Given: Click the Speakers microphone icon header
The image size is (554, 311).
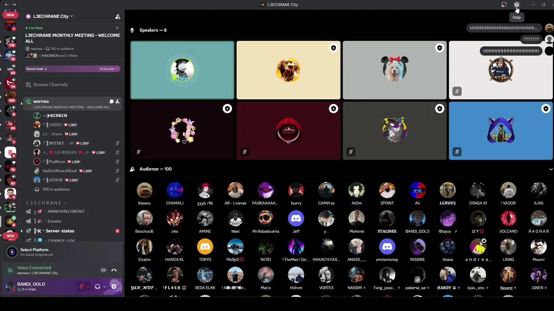Looking at the screenshot, I should coord(132,30).
